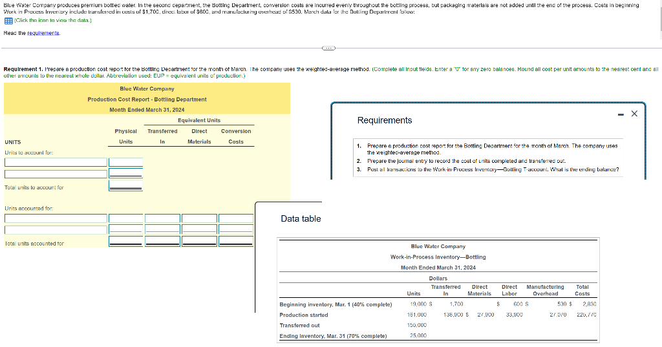Click the 'Equivalent Units' column group header

[x=199, y=120]
